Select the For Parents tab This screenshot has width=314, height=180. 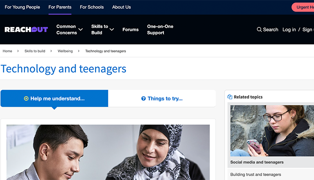click(x=60, y=7)
